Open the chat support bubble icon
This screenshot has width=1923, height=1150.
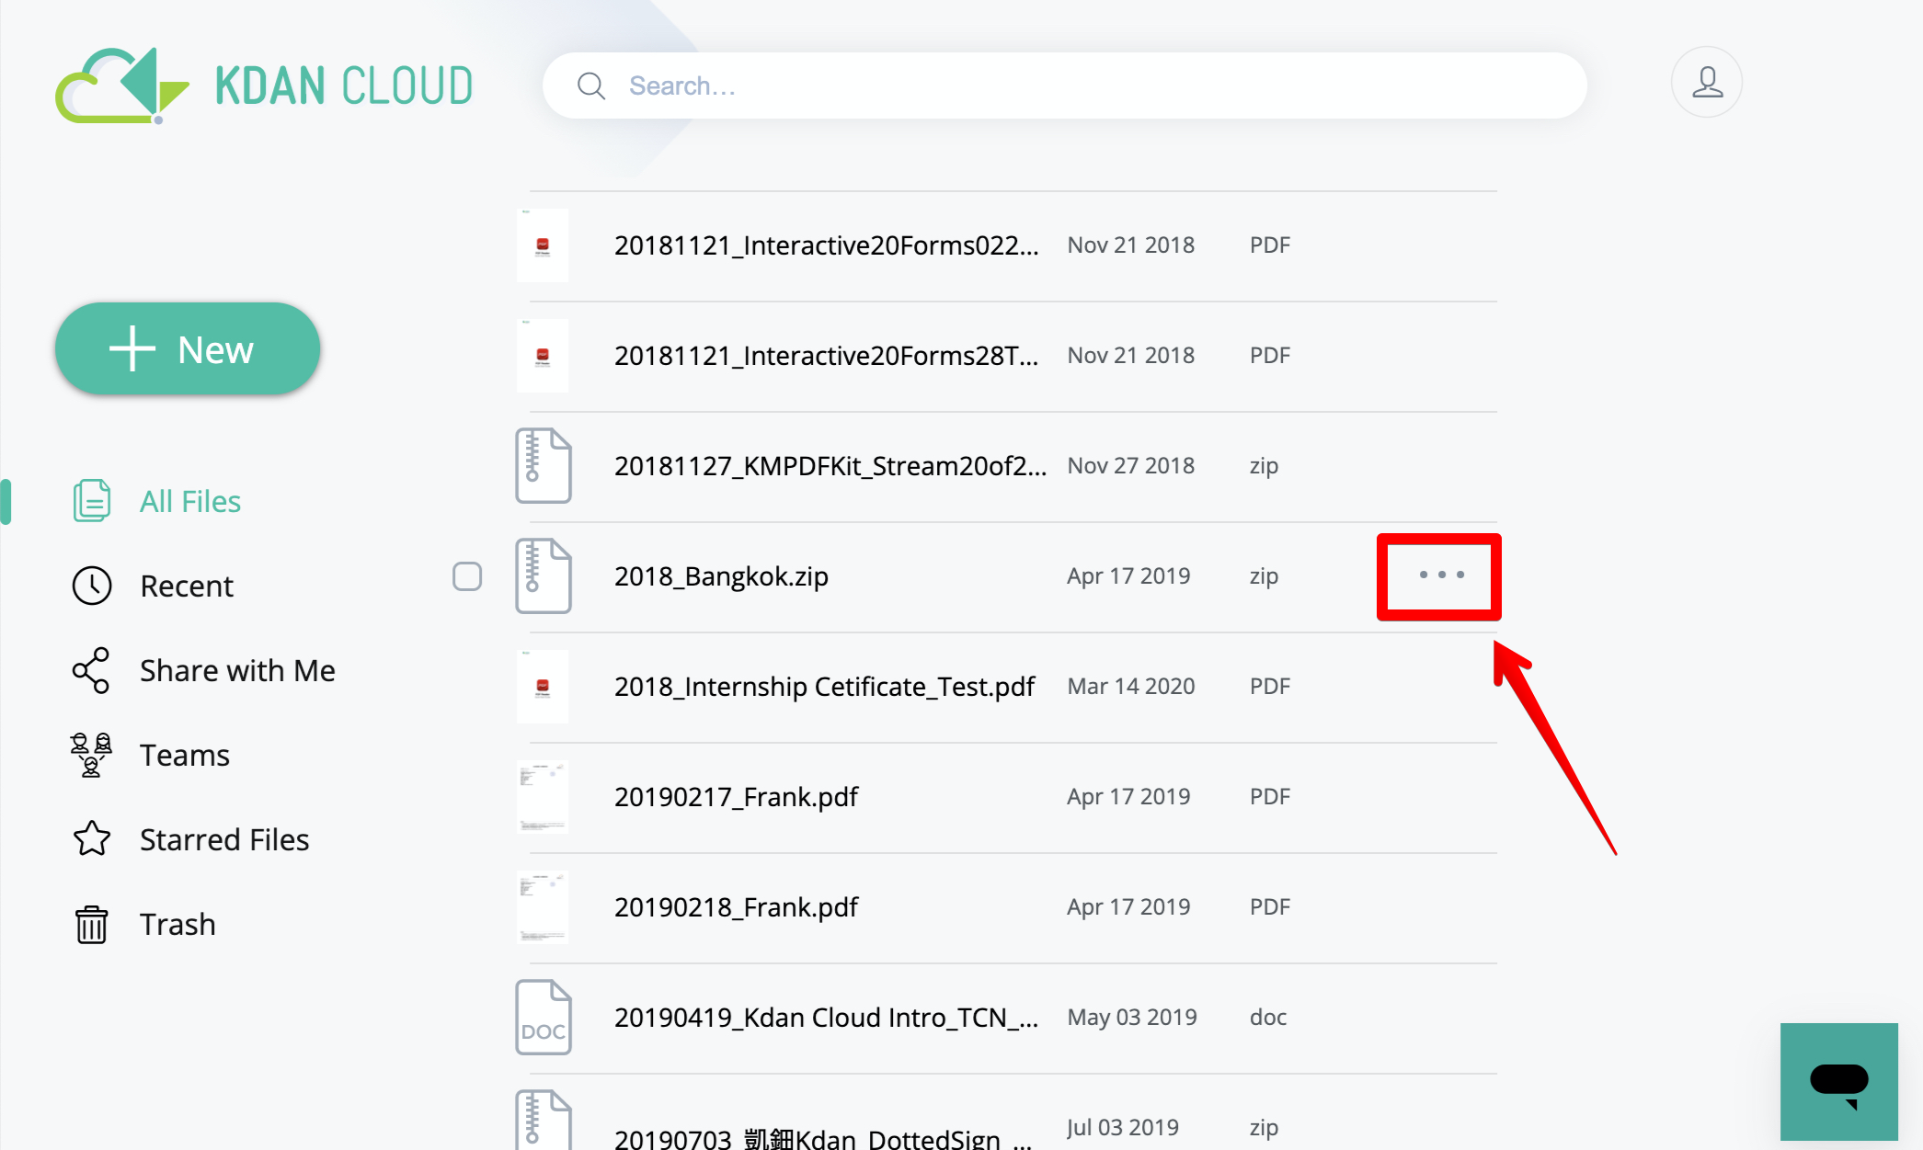click(1837, 1081)
